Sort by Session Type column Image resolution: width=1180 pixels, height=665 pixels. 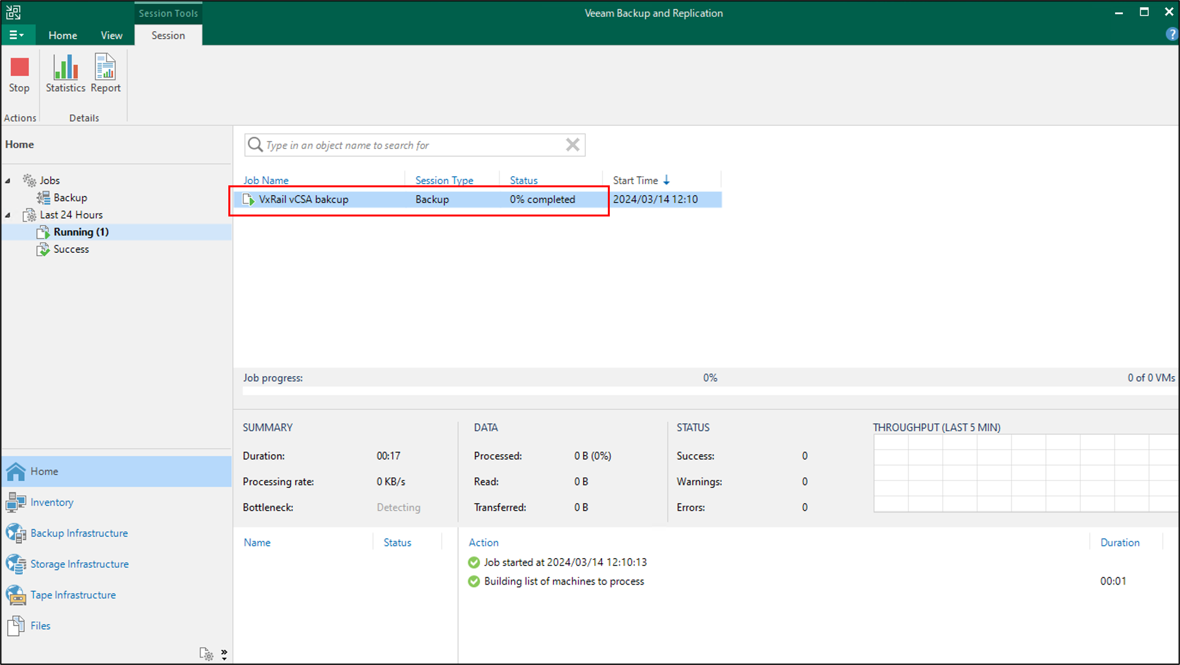[444, 180]
